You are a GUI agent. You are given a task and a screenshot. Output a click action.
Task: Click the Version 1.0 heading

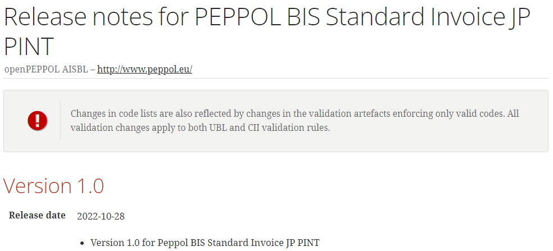pos(53,186)
